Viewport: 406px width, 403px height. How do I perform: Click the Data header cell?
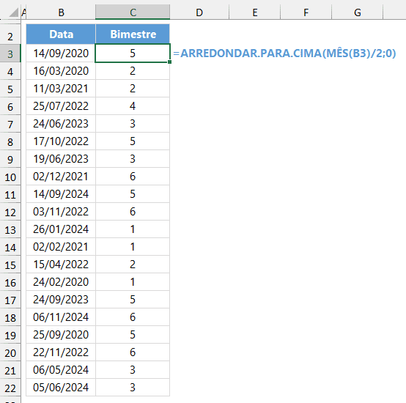coord(61,34)
